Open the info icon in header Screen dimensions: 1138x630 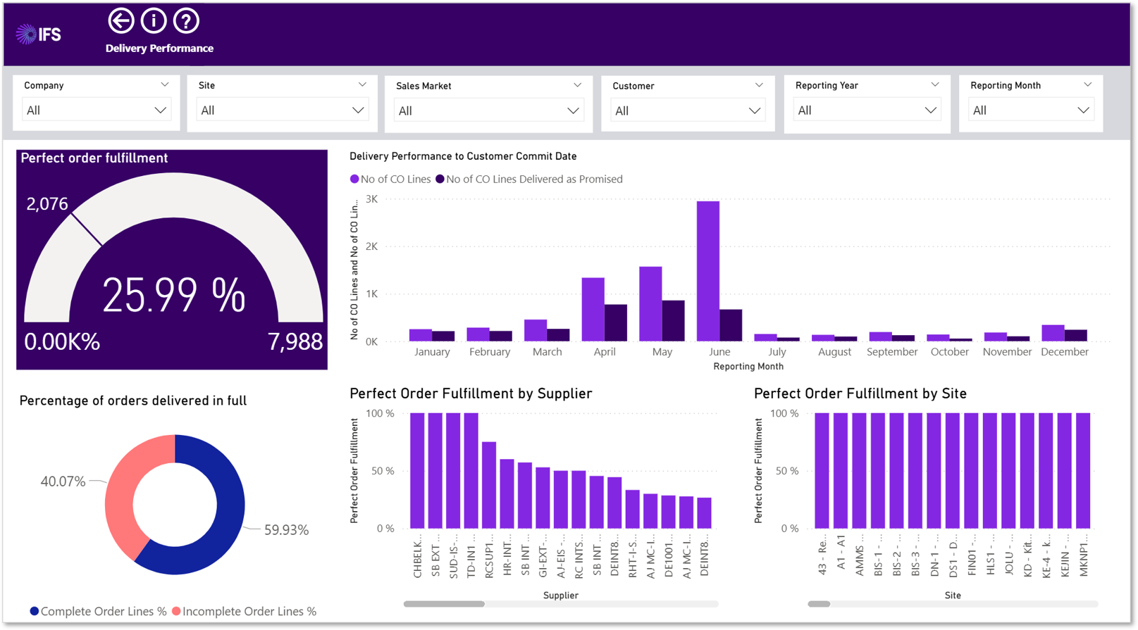(154, 21)
